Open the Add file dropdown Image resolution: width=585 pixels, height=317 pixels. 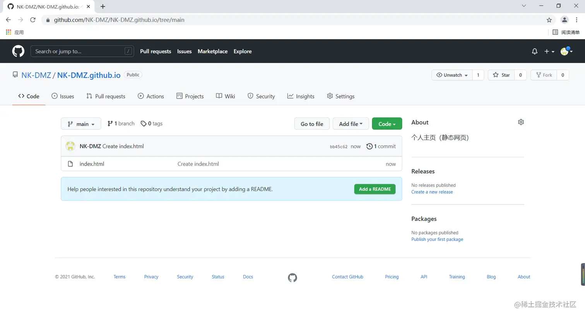[x=351, y=124]
